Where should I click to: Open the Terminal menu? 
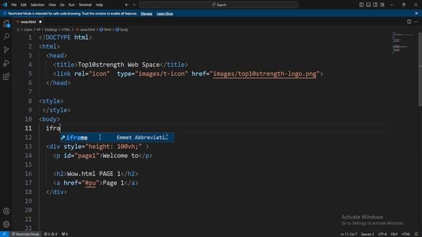pos(85,5)
